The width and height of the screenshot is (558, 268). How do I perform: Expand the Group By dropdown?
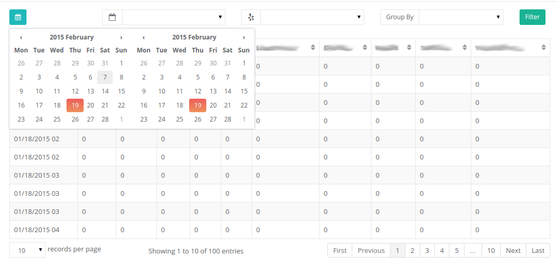tap(461, 17)
